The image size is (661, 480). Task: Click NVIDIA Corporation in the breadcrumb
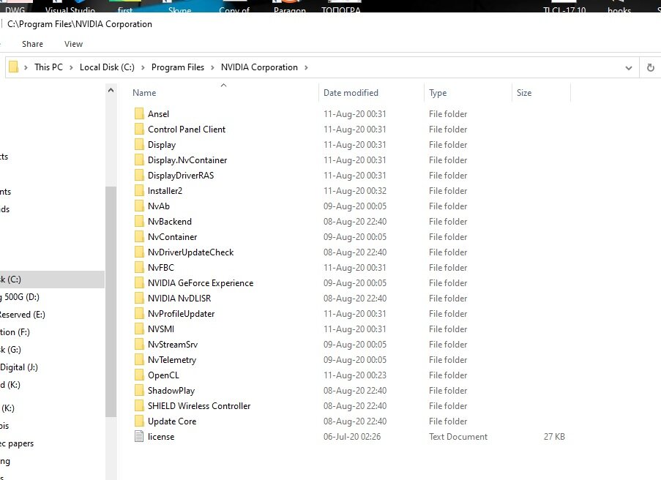point(259,67)
